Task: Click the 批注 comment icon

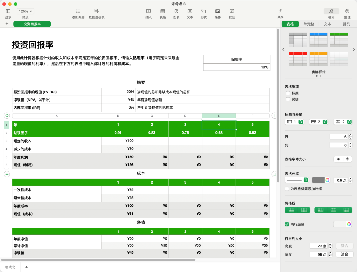Action: (232, 11)
